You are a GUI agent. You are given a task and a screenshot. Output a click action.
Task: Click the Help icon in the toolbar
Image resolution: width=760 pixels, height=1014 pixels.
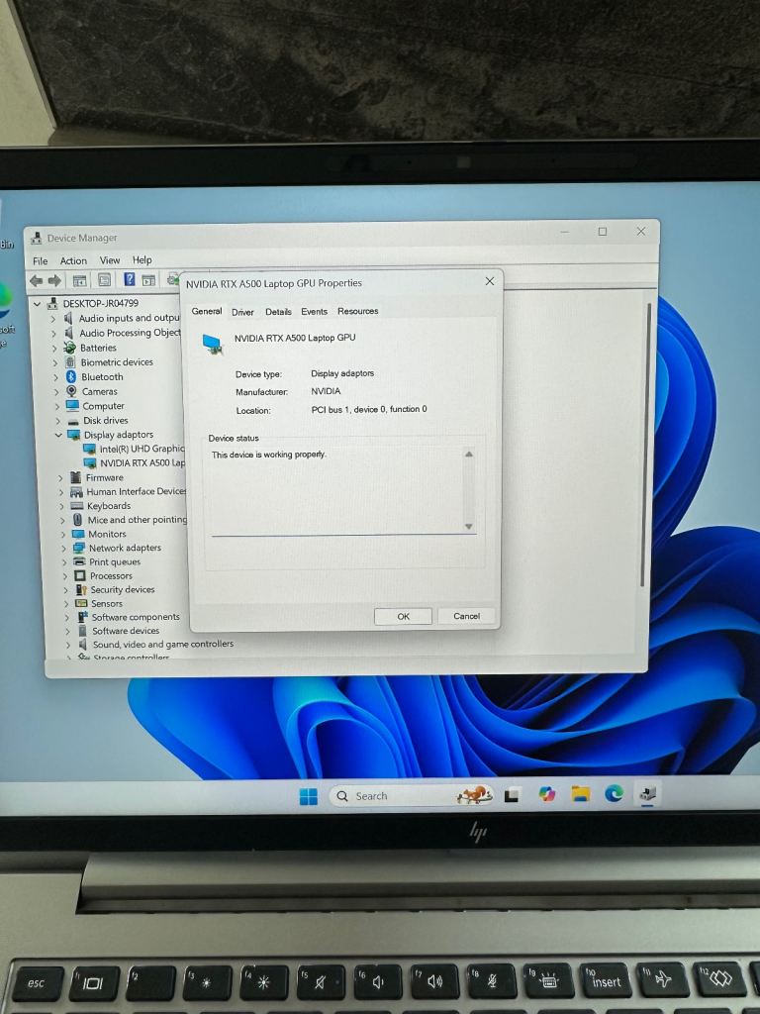coord(129,280)
